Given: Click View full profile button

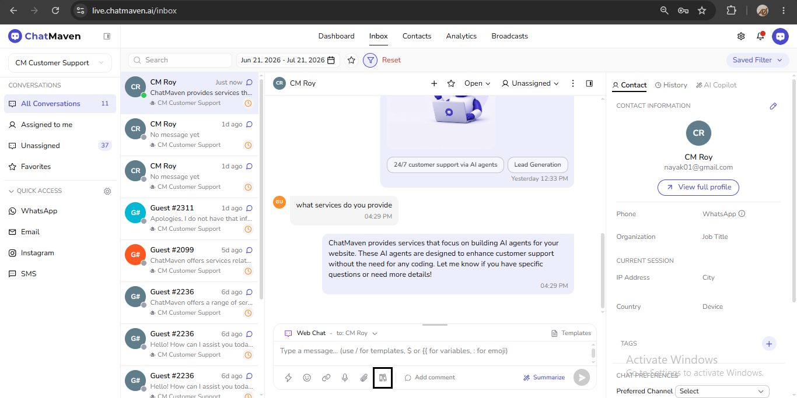Looking at the screenshot, I should click(698, 187).
